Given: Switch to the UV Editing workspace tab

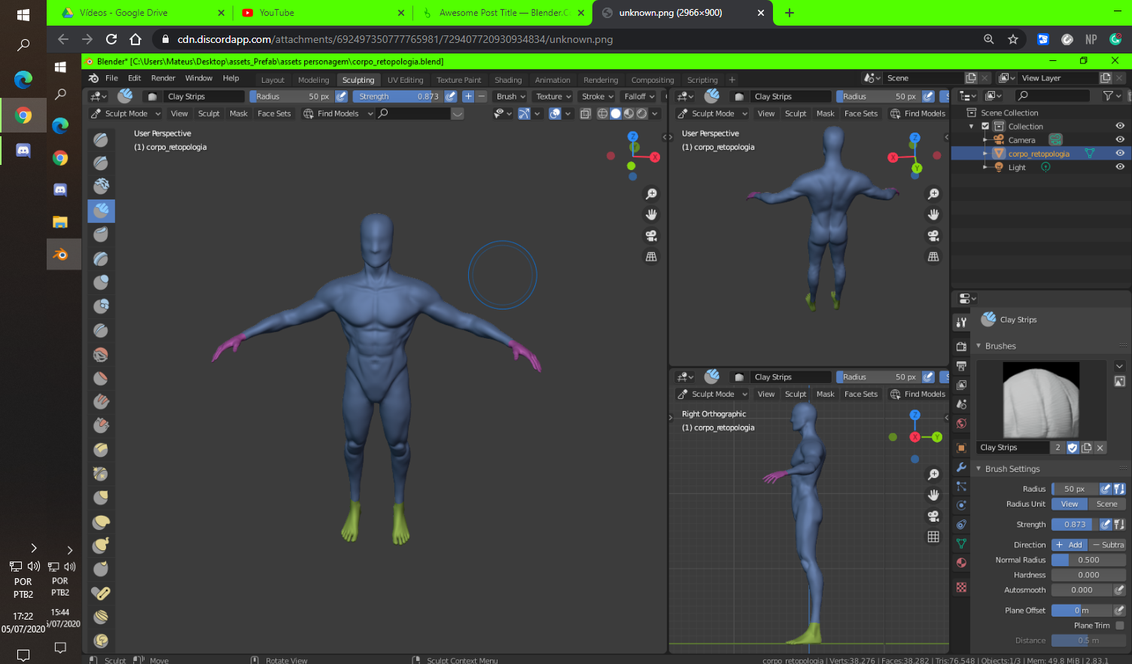Looking at the screenshot, I should [405, 80].
